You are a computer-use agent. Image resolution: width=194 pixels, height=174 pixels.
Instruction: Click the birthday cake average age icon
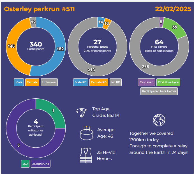coord(87,133)
